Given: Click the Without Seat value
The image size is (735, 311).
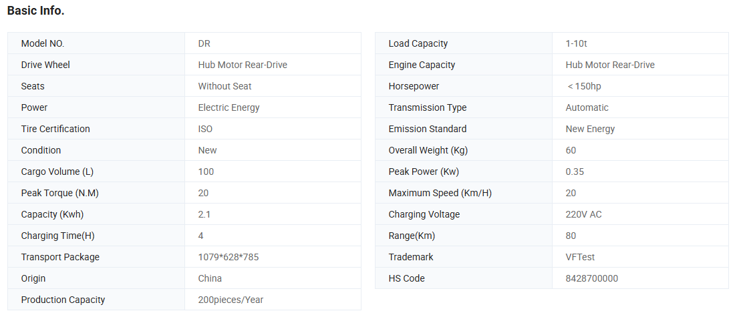Looking at the screenshot, I should (x=225, y=86).
